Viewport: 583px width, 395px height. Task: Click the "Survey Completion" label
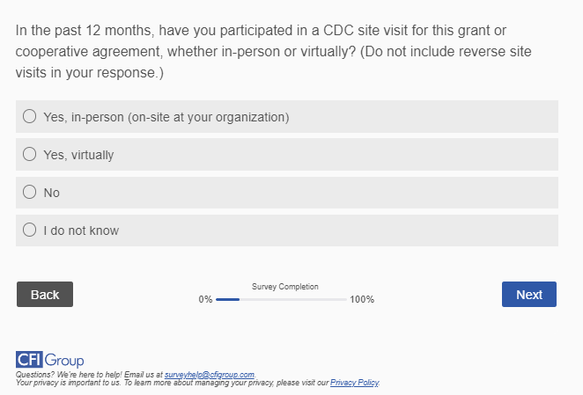click(285, 287)
